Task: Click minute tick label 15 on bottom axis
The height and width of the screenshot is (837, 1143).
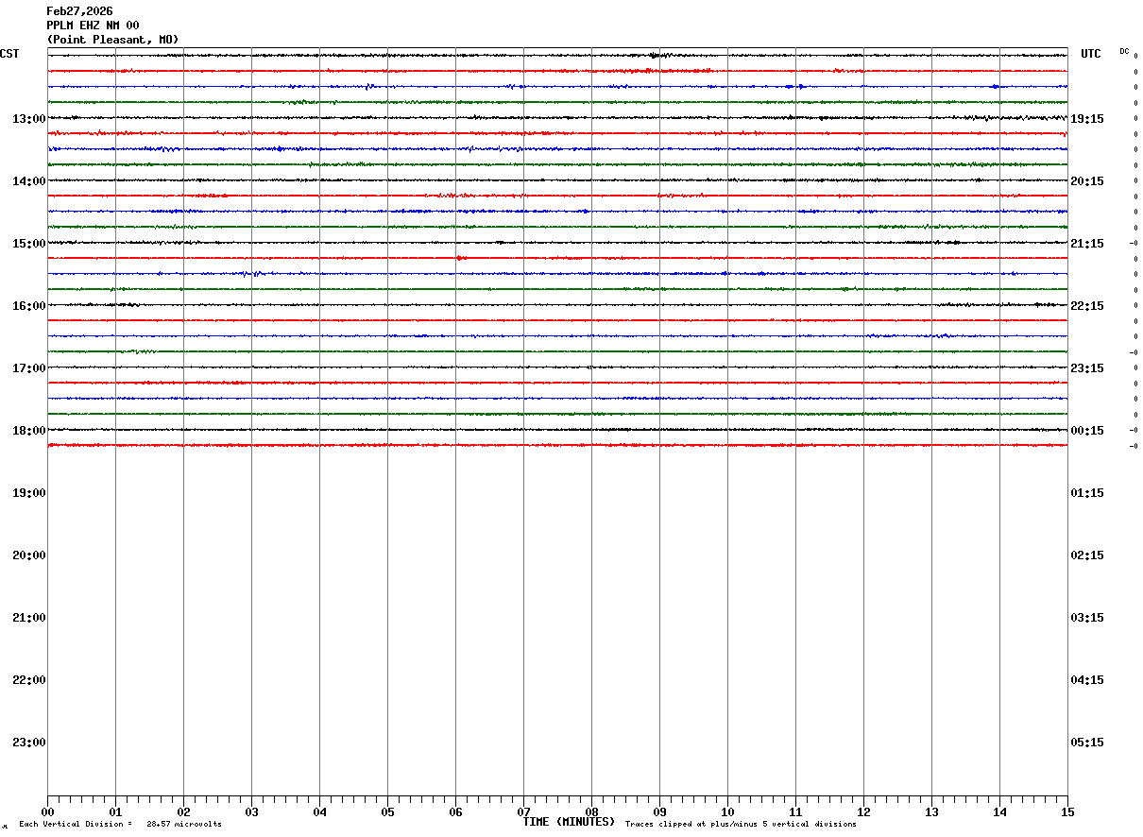Action: click(x=1067, y=811)
